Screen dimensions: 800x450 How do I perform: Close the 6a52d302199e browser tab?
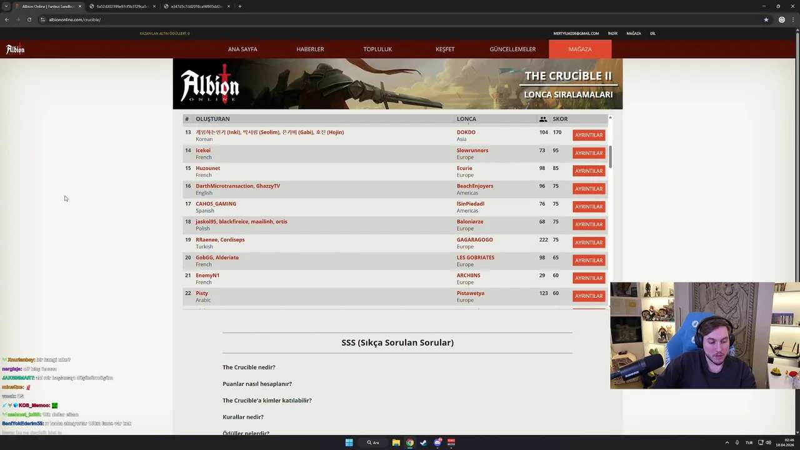pyautogui.click(x=154, y=6)
